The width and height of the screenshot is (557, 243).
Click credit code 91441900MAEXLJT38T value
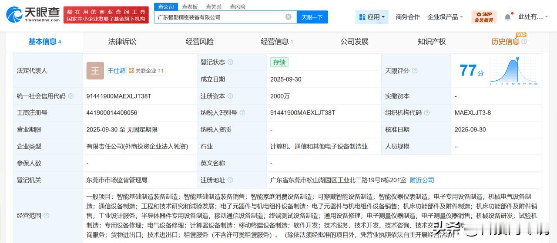pos(119,96)
